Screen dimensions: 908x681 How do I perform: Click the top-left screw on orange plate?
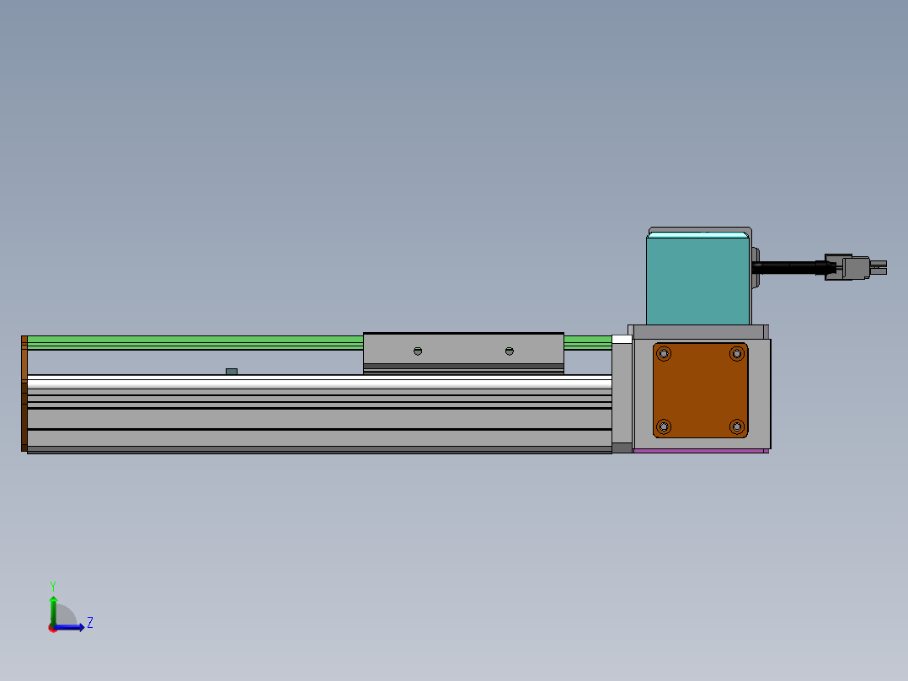[x=664, y=353]
